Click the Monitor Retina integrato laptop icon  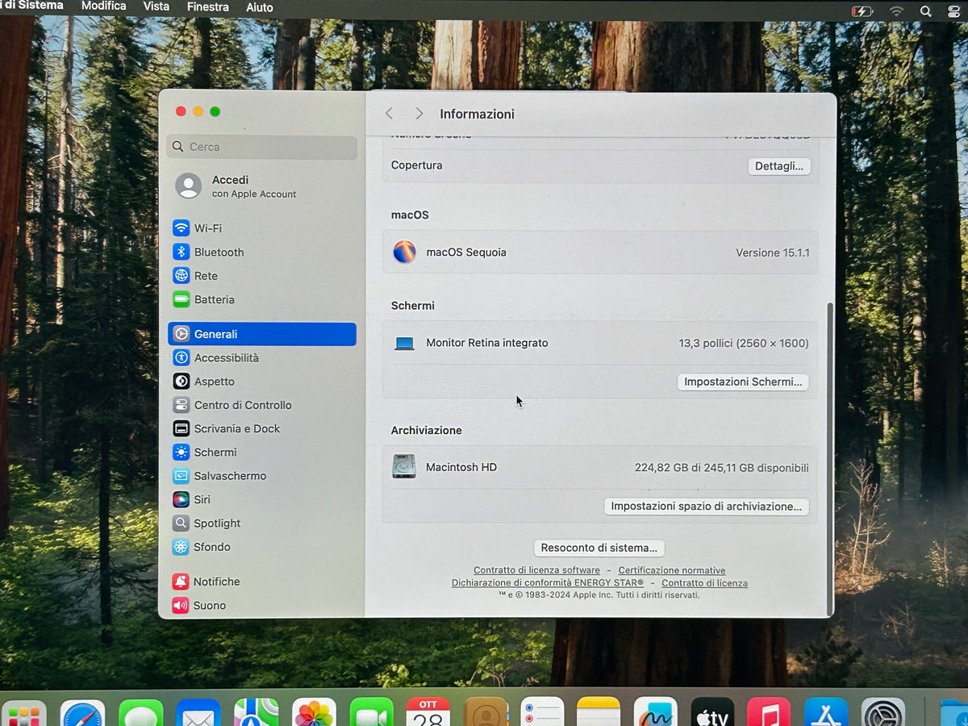(404, 344)
